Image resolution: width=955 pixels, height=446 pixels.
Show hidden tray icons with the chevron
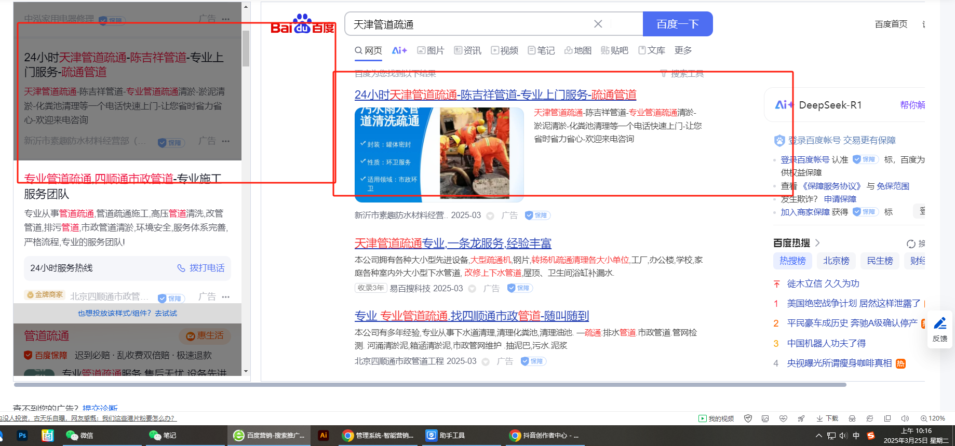[819, 436]
